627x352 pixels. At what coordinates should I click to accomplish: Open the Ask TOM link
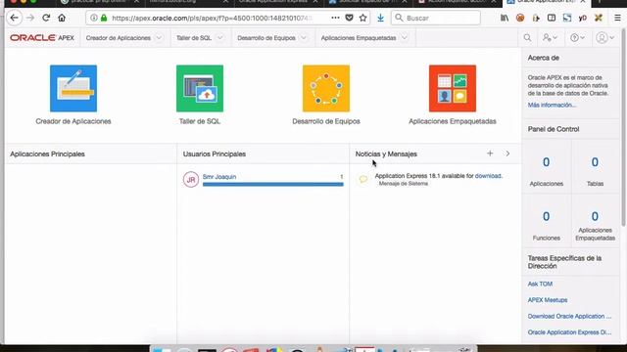point(540,284)
